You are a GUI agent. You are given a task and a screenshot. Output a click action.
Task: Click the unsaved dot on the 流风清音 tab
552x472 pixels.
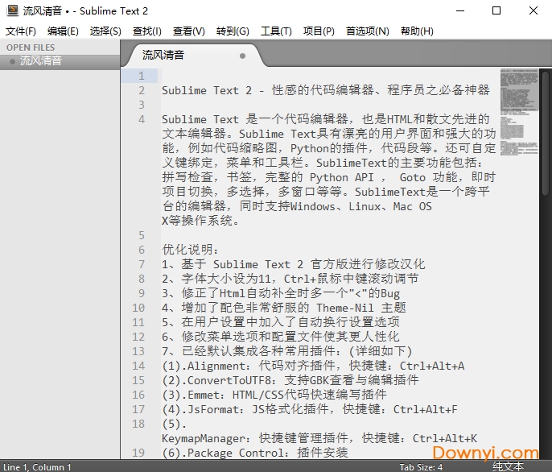(x=243, y=56)
